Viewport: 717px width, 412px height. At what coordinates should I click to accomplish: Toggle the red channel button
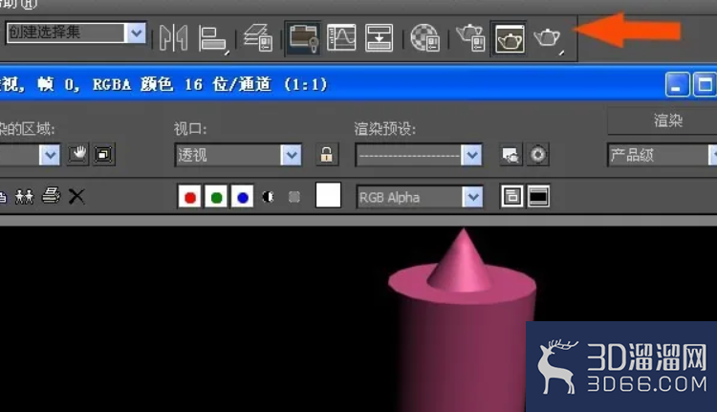pos(190,197)
